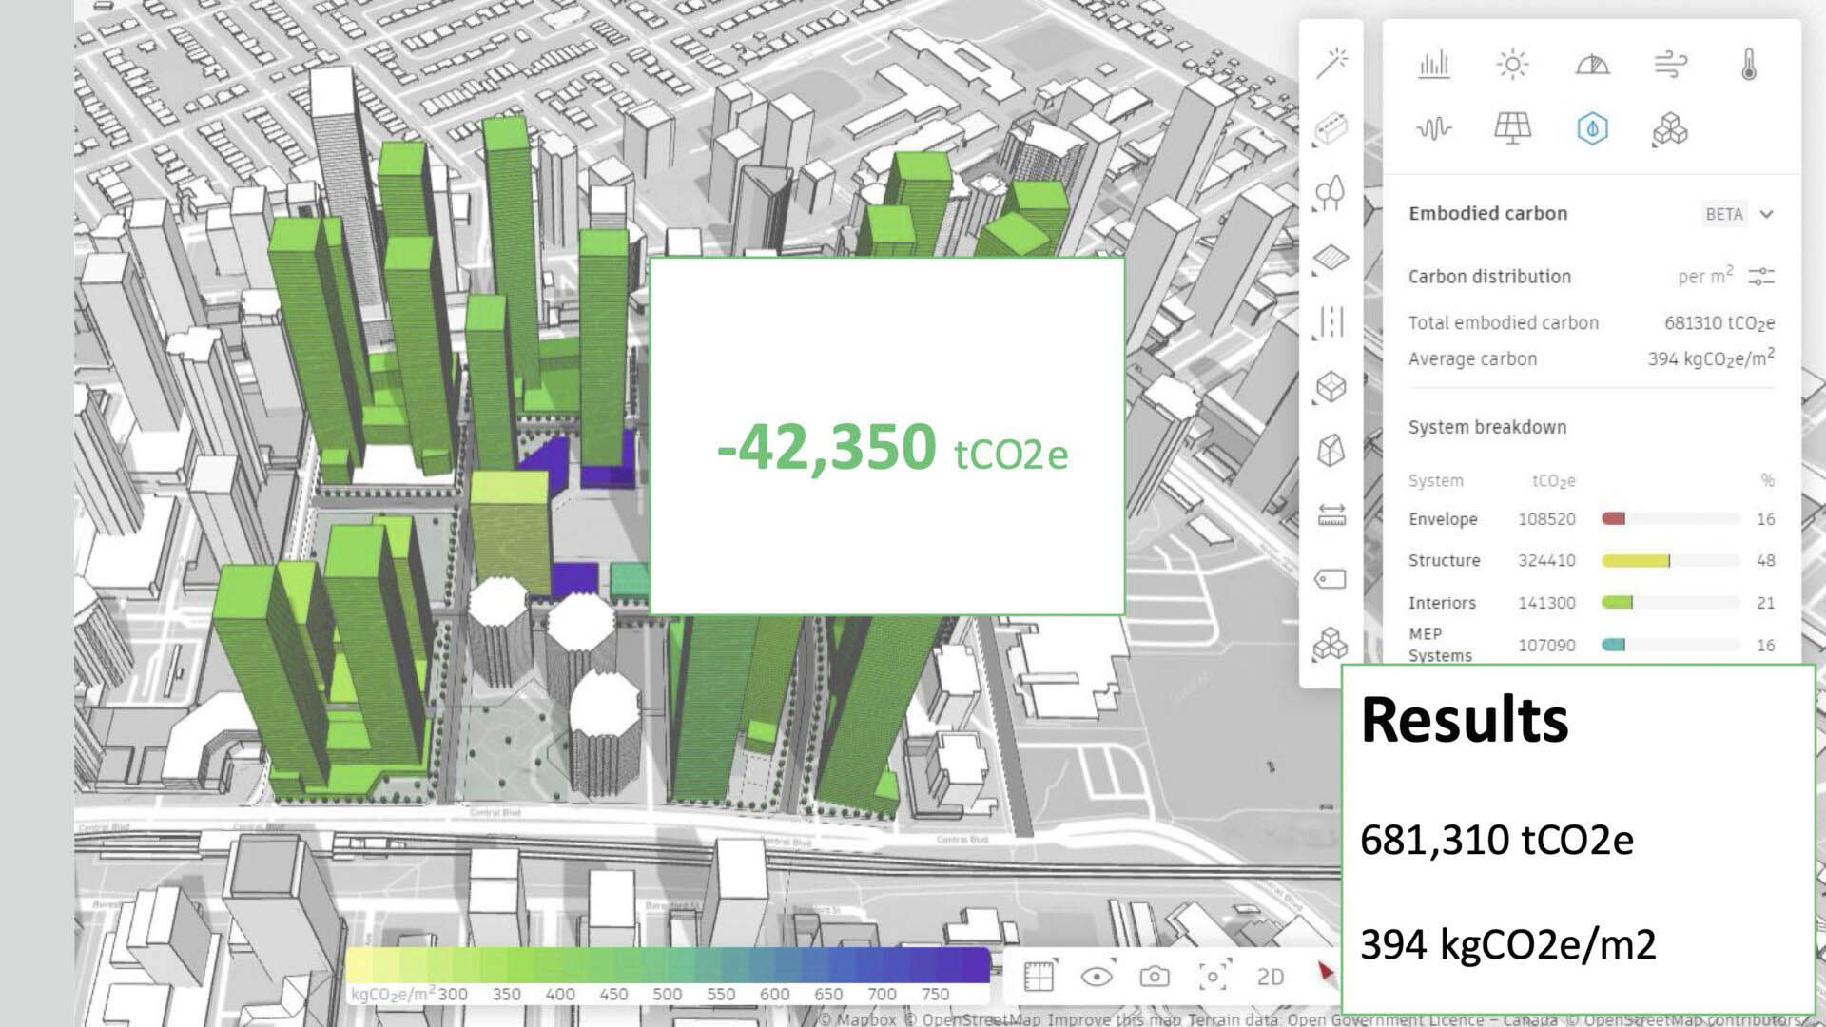The image size is (1826, 1027).
Task: Select the magic wand tool
Action: [1331, 63]
